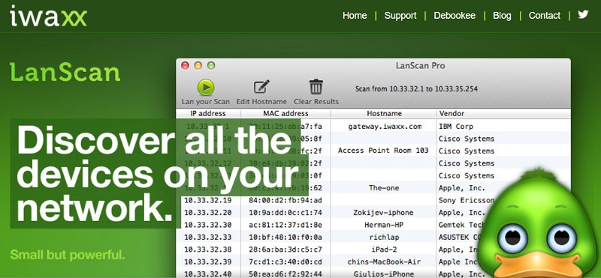
Task: Open the Contact page
Action: click(544, 16)
